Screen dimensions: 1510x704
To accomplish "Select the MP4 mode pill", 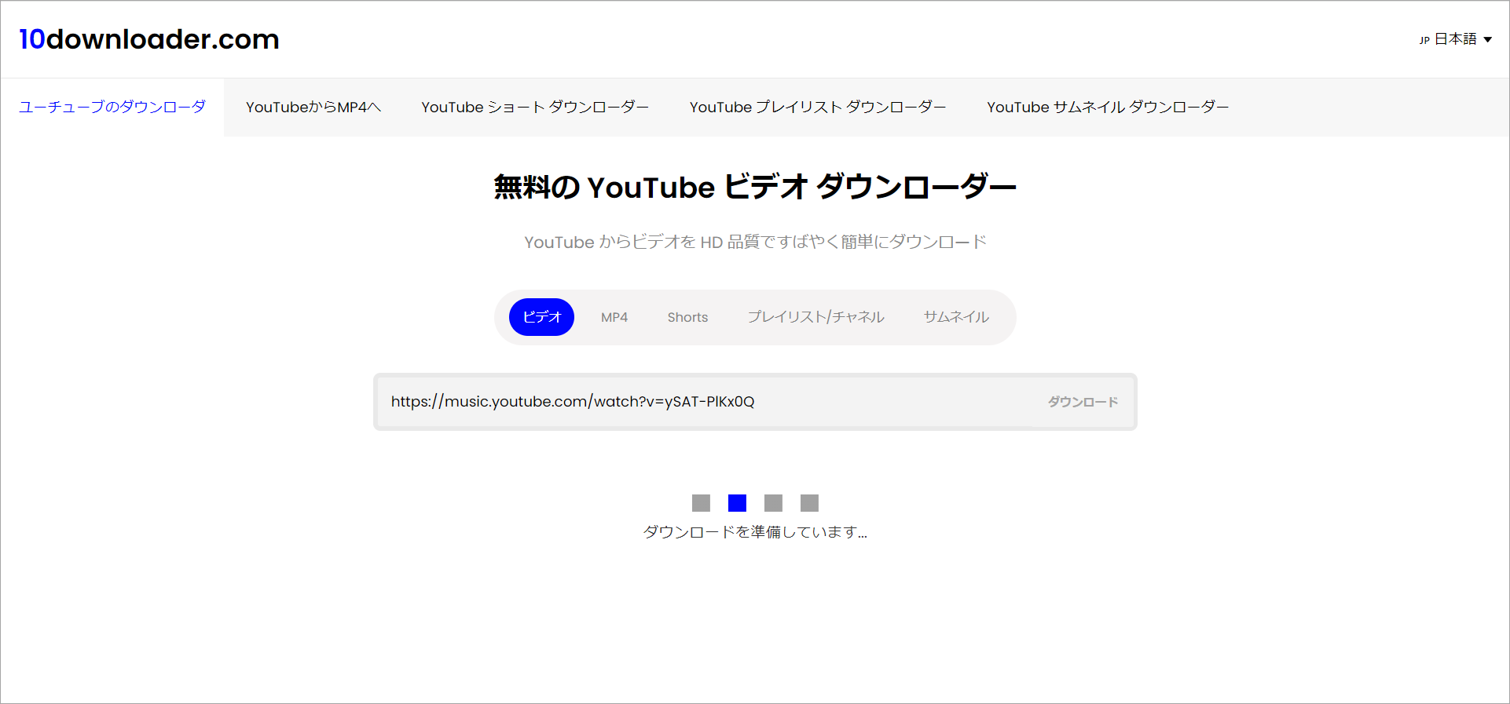I will [x=614, y=317].
